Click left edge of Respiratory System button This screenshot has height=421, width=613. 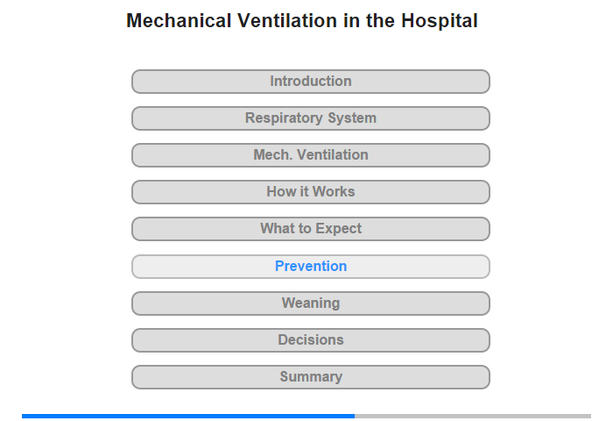point(135,118)
